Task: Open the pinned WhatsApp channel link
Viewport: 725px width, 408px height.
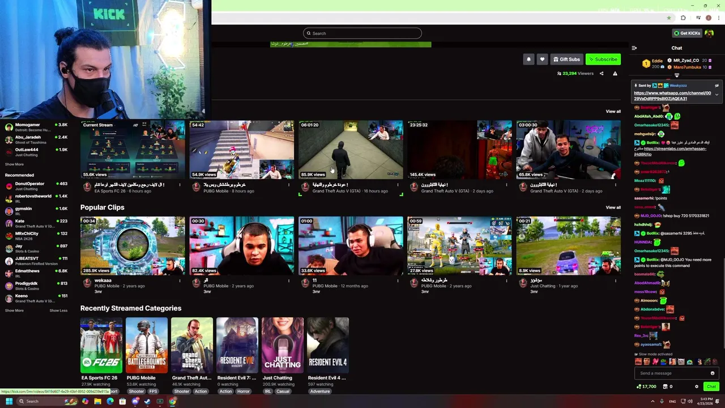Action: pyautogui.click(x=672, y=96)
